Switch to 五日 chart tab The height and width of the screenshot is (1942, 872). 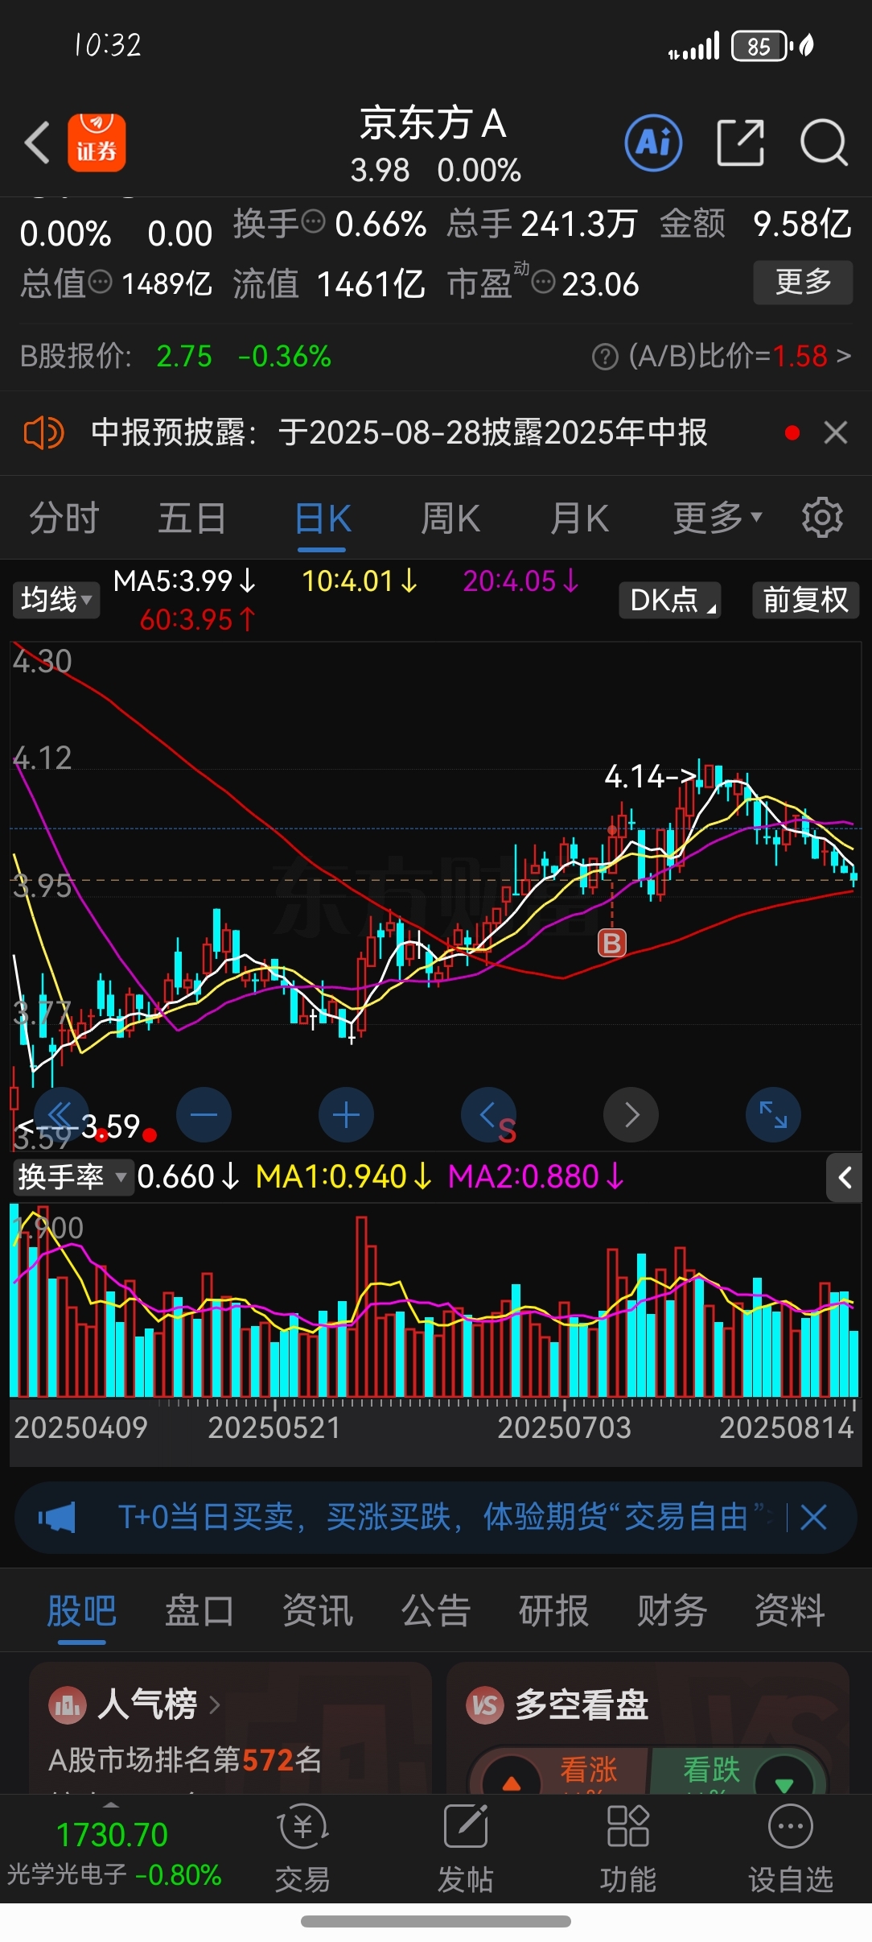[191, 518]
